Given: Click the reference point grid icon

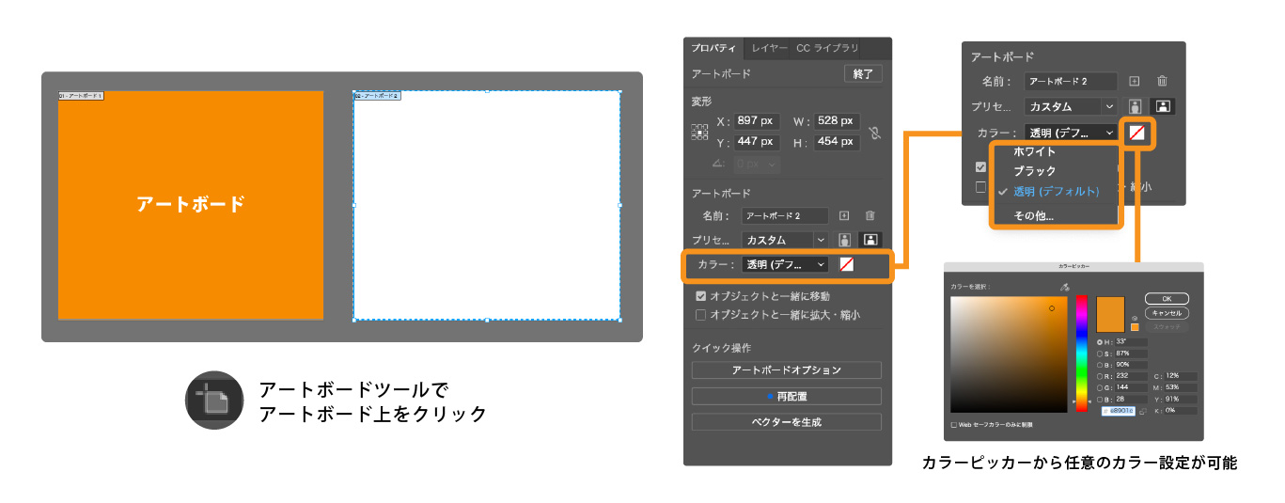Looking at the screenshot, I should click(699, 133).
